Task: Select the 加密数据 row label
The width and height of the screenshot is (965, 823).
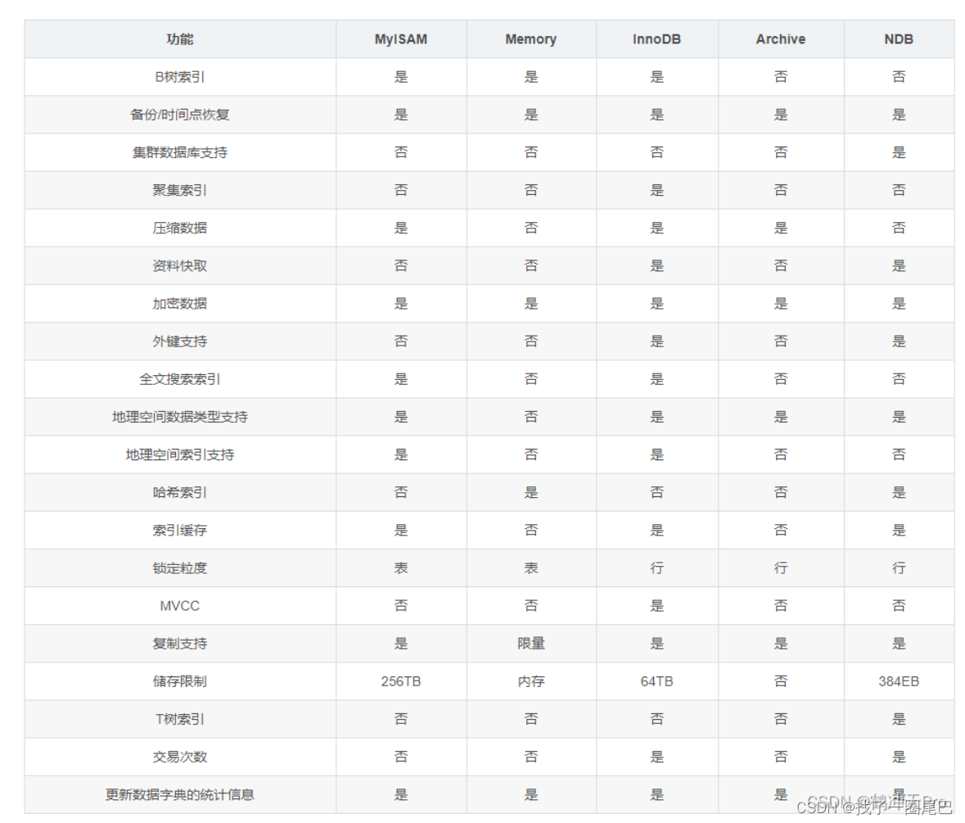Action: [x=180, y=304]
